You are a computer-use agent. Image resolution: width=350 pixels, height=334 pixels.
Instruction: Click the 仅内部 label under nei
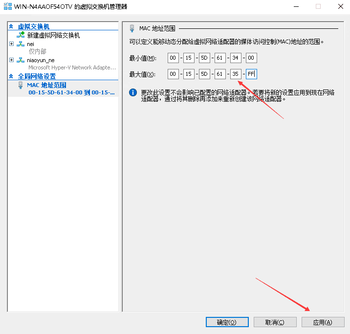click(37, 51)
